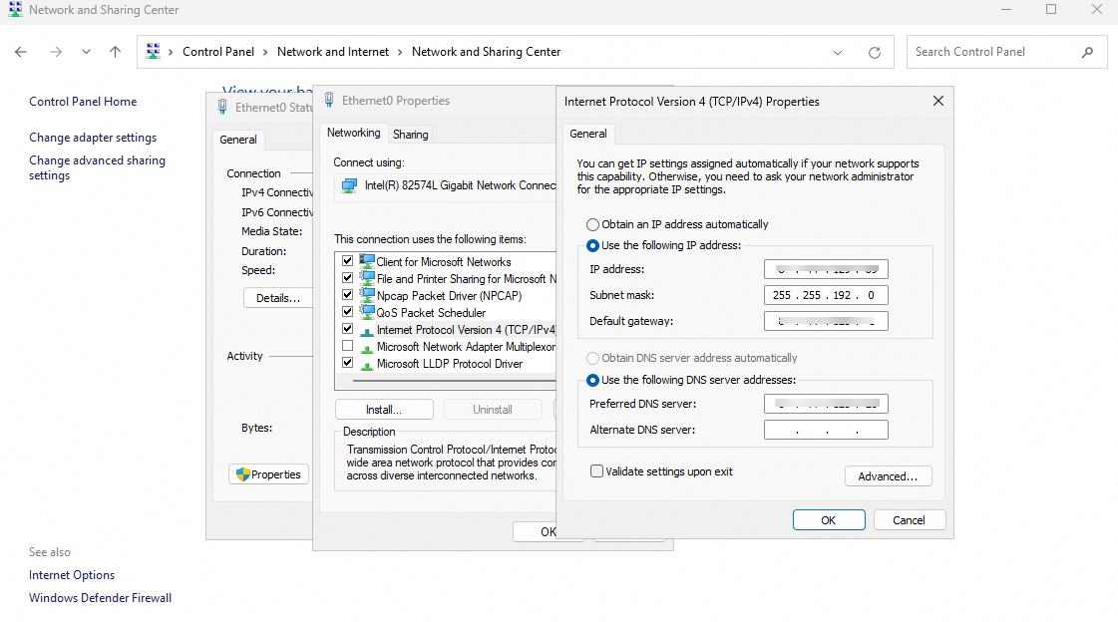
Task: Confirm IPv4 Properties with OK
Action: [829, 520]
